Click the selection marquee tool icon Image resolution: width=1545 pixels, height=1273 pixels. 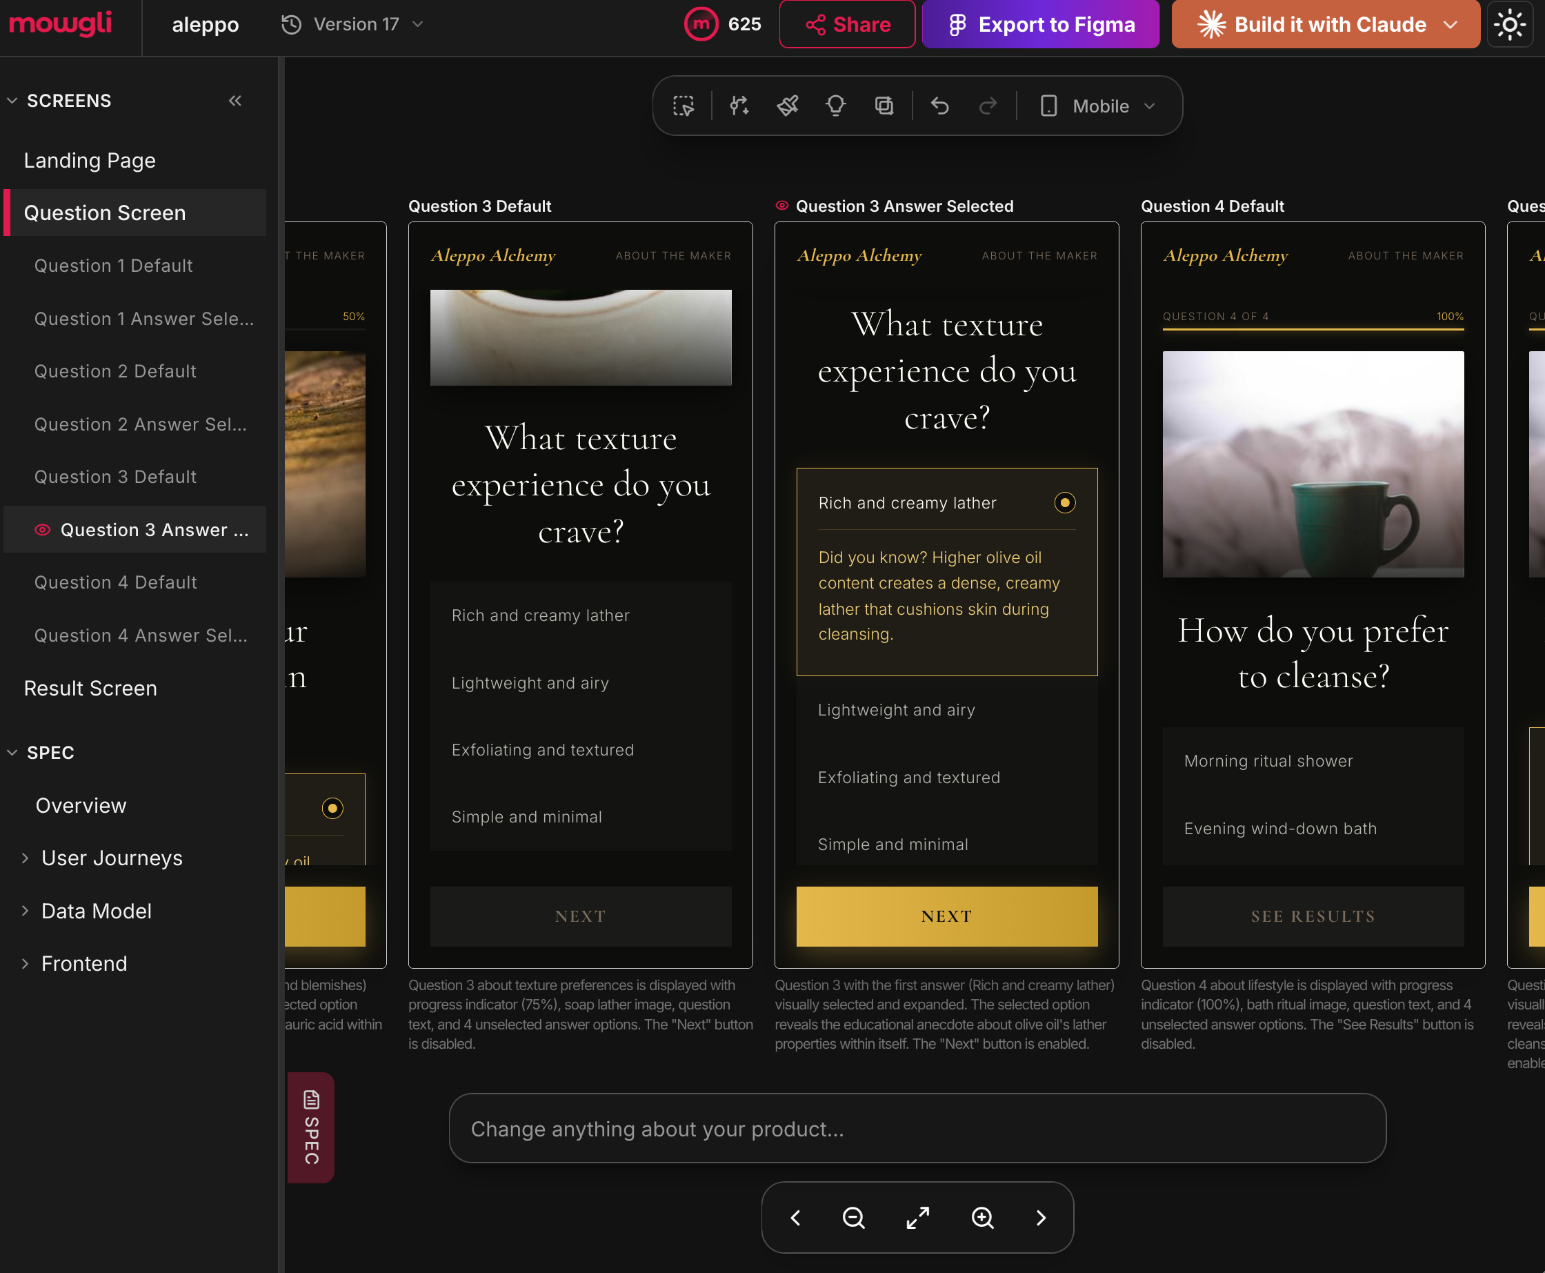pyautogui.click(x=683, y=106)
